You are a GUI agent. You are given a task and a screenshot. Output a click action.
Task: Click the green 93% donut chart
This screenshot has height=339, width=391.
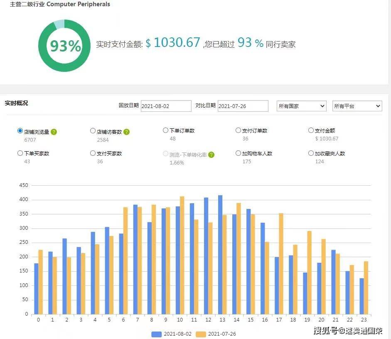64,46
